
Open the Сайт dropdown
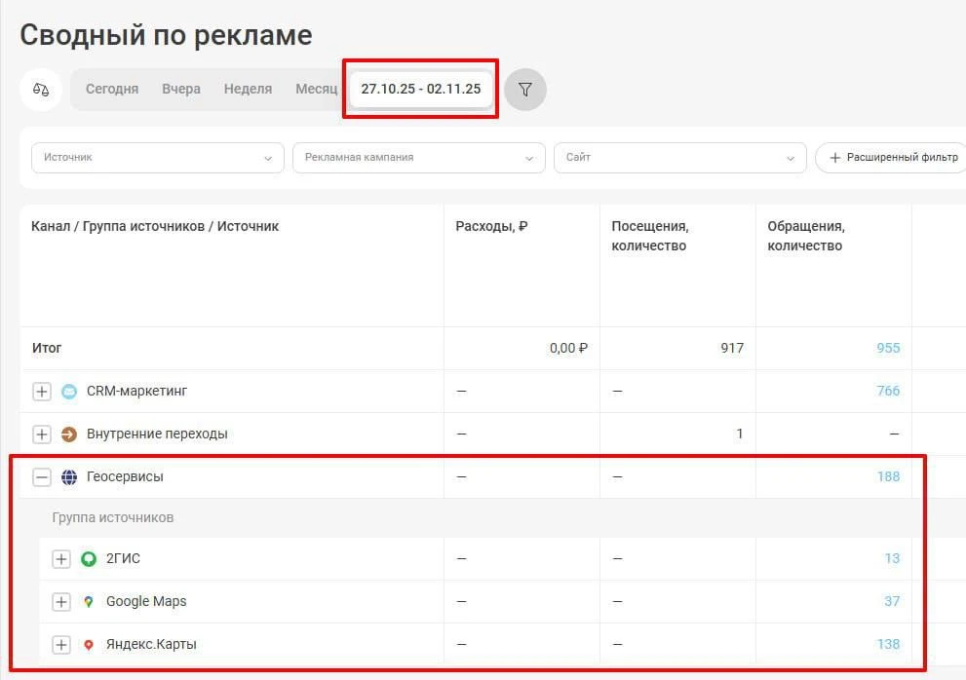pos(680,158)
